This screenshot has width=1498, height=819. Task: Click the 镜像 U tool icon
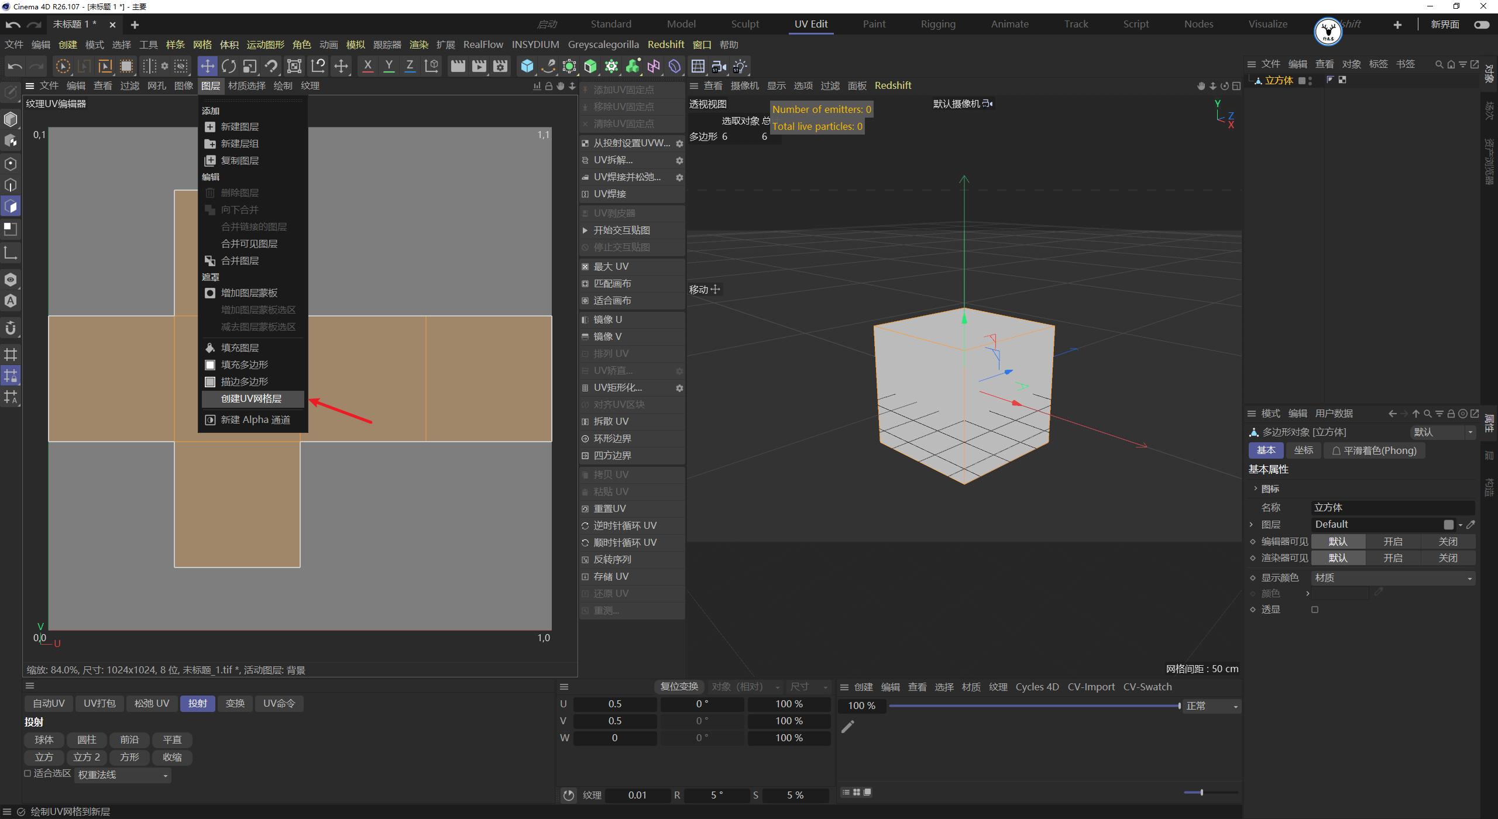pyautogui.click(x=586, y=319)
